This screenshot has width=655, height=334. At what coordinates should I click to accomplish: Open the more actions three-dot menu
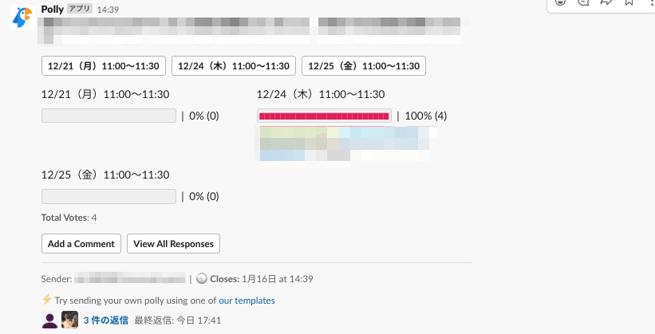click(649, 2)
